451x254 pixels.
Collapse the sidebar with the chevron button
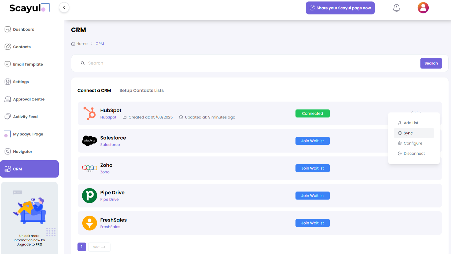point(64,8)
